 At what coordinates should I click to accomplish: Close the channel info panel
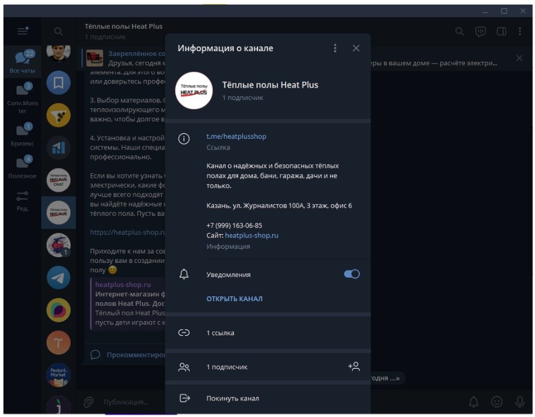click(x=356, y=48)
